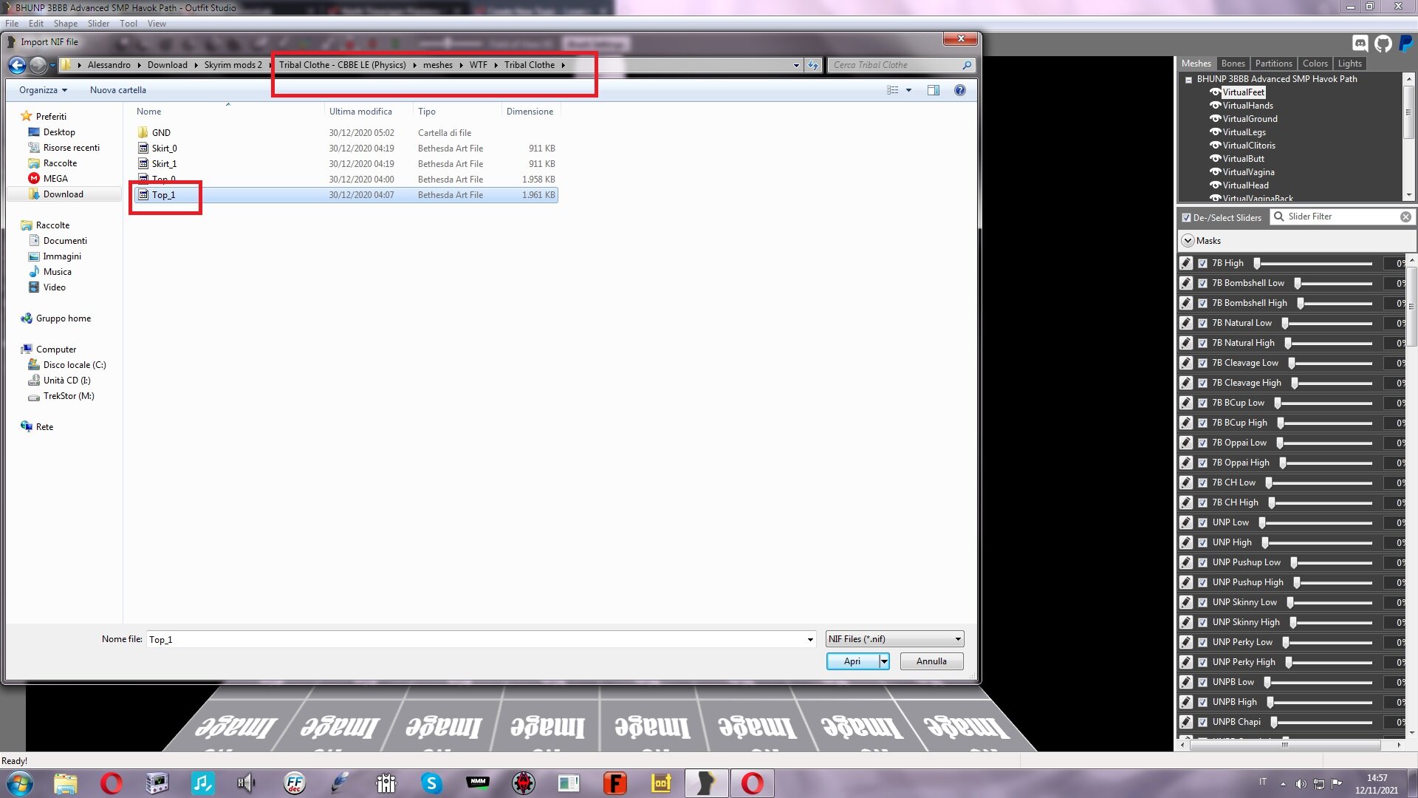Viewport: 1418px width, 798px height.
Task: Click meshes in the breadcrumb path
Action: tap(437, 65)
